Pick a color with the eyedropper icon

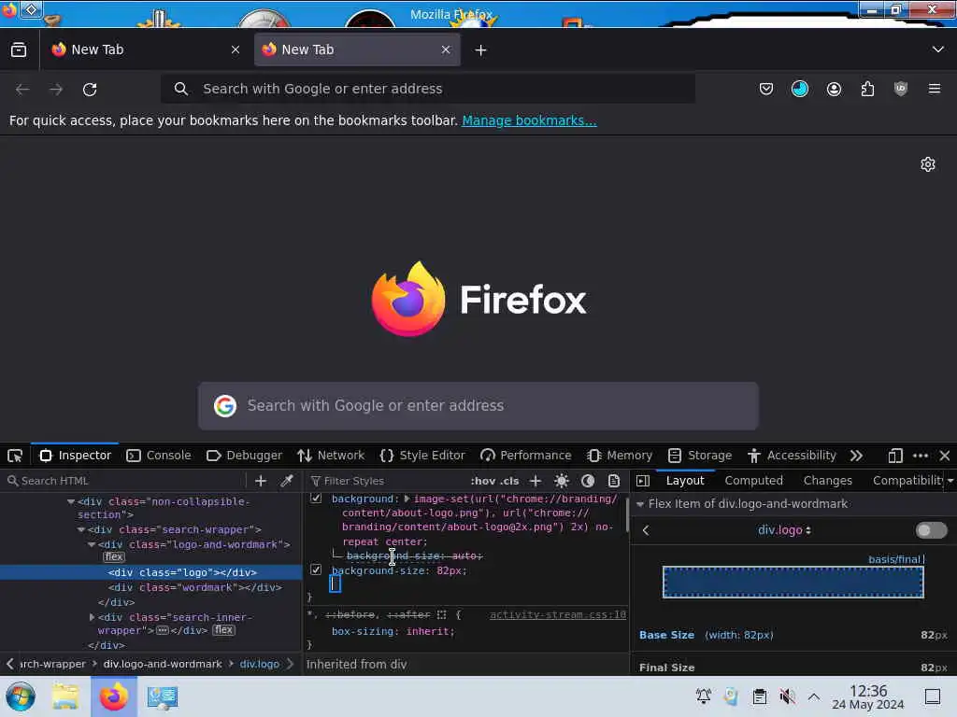286,481
